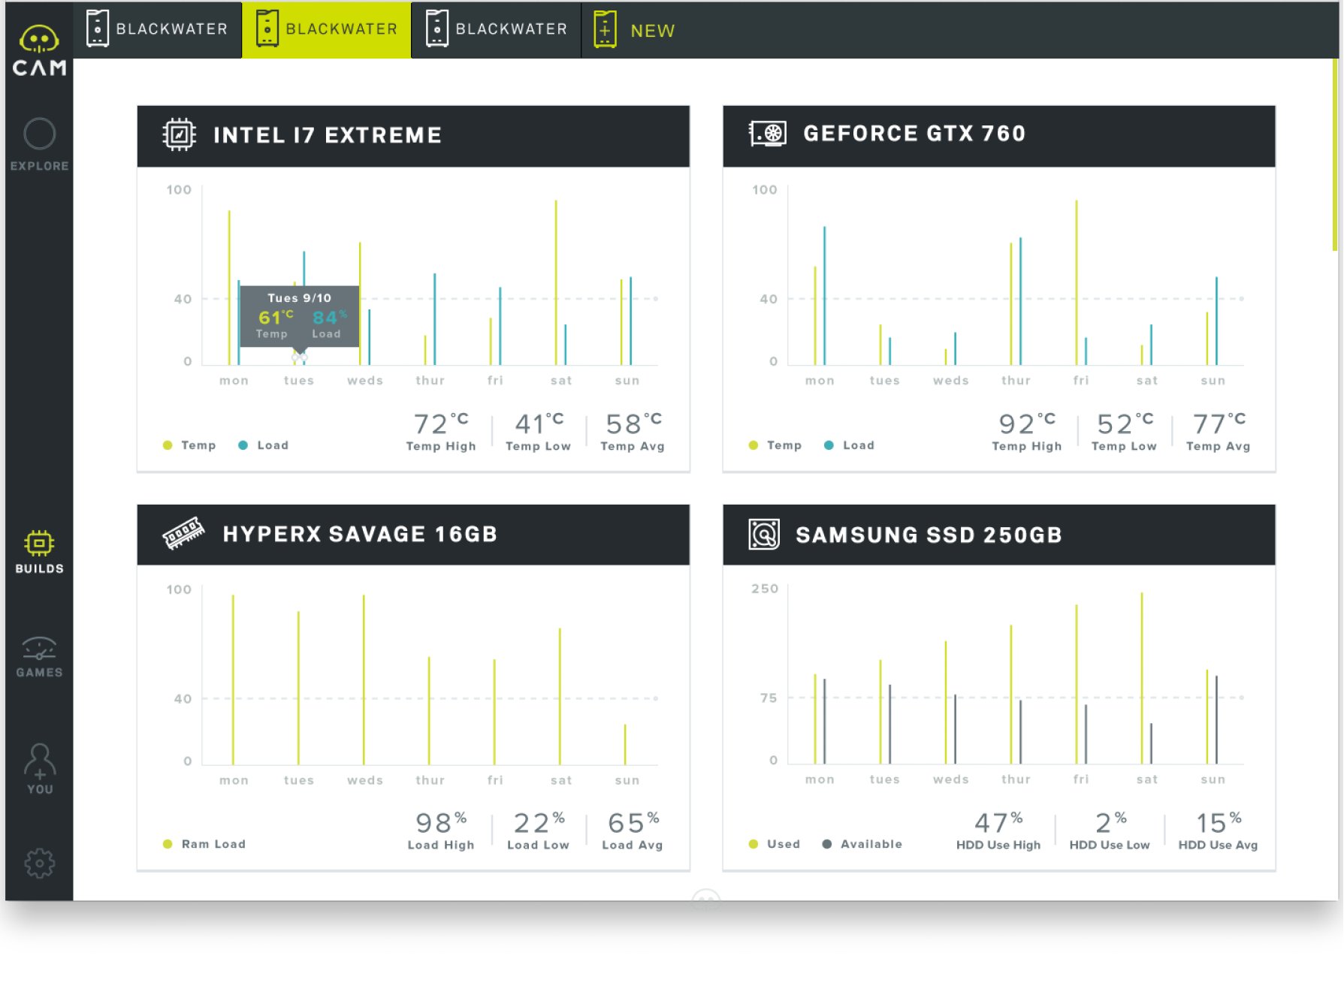Open the Explore section
The height and width of the screenshot is (1007, 1344).
[39, 144]
